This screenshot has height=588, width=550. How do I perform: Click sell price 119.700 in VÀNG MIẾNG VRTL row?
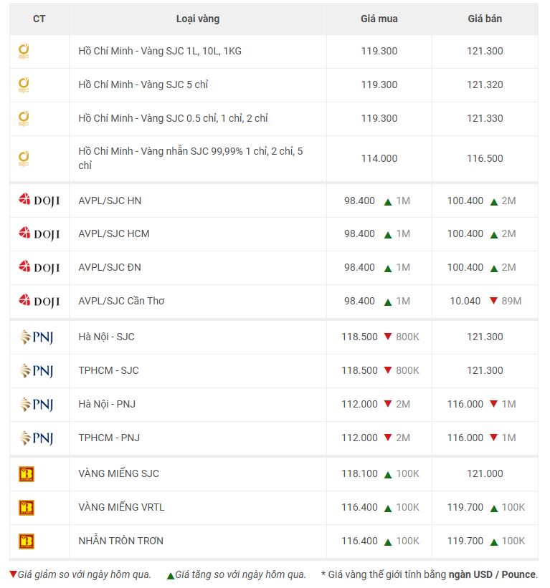click(x=465, y=507)
